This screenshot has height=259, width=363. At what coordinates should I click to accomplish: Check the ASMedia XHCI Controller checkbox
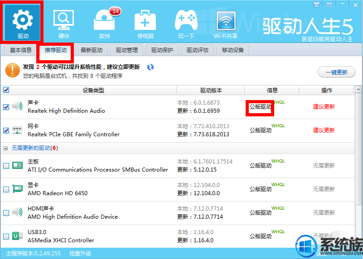coord(6,236)
